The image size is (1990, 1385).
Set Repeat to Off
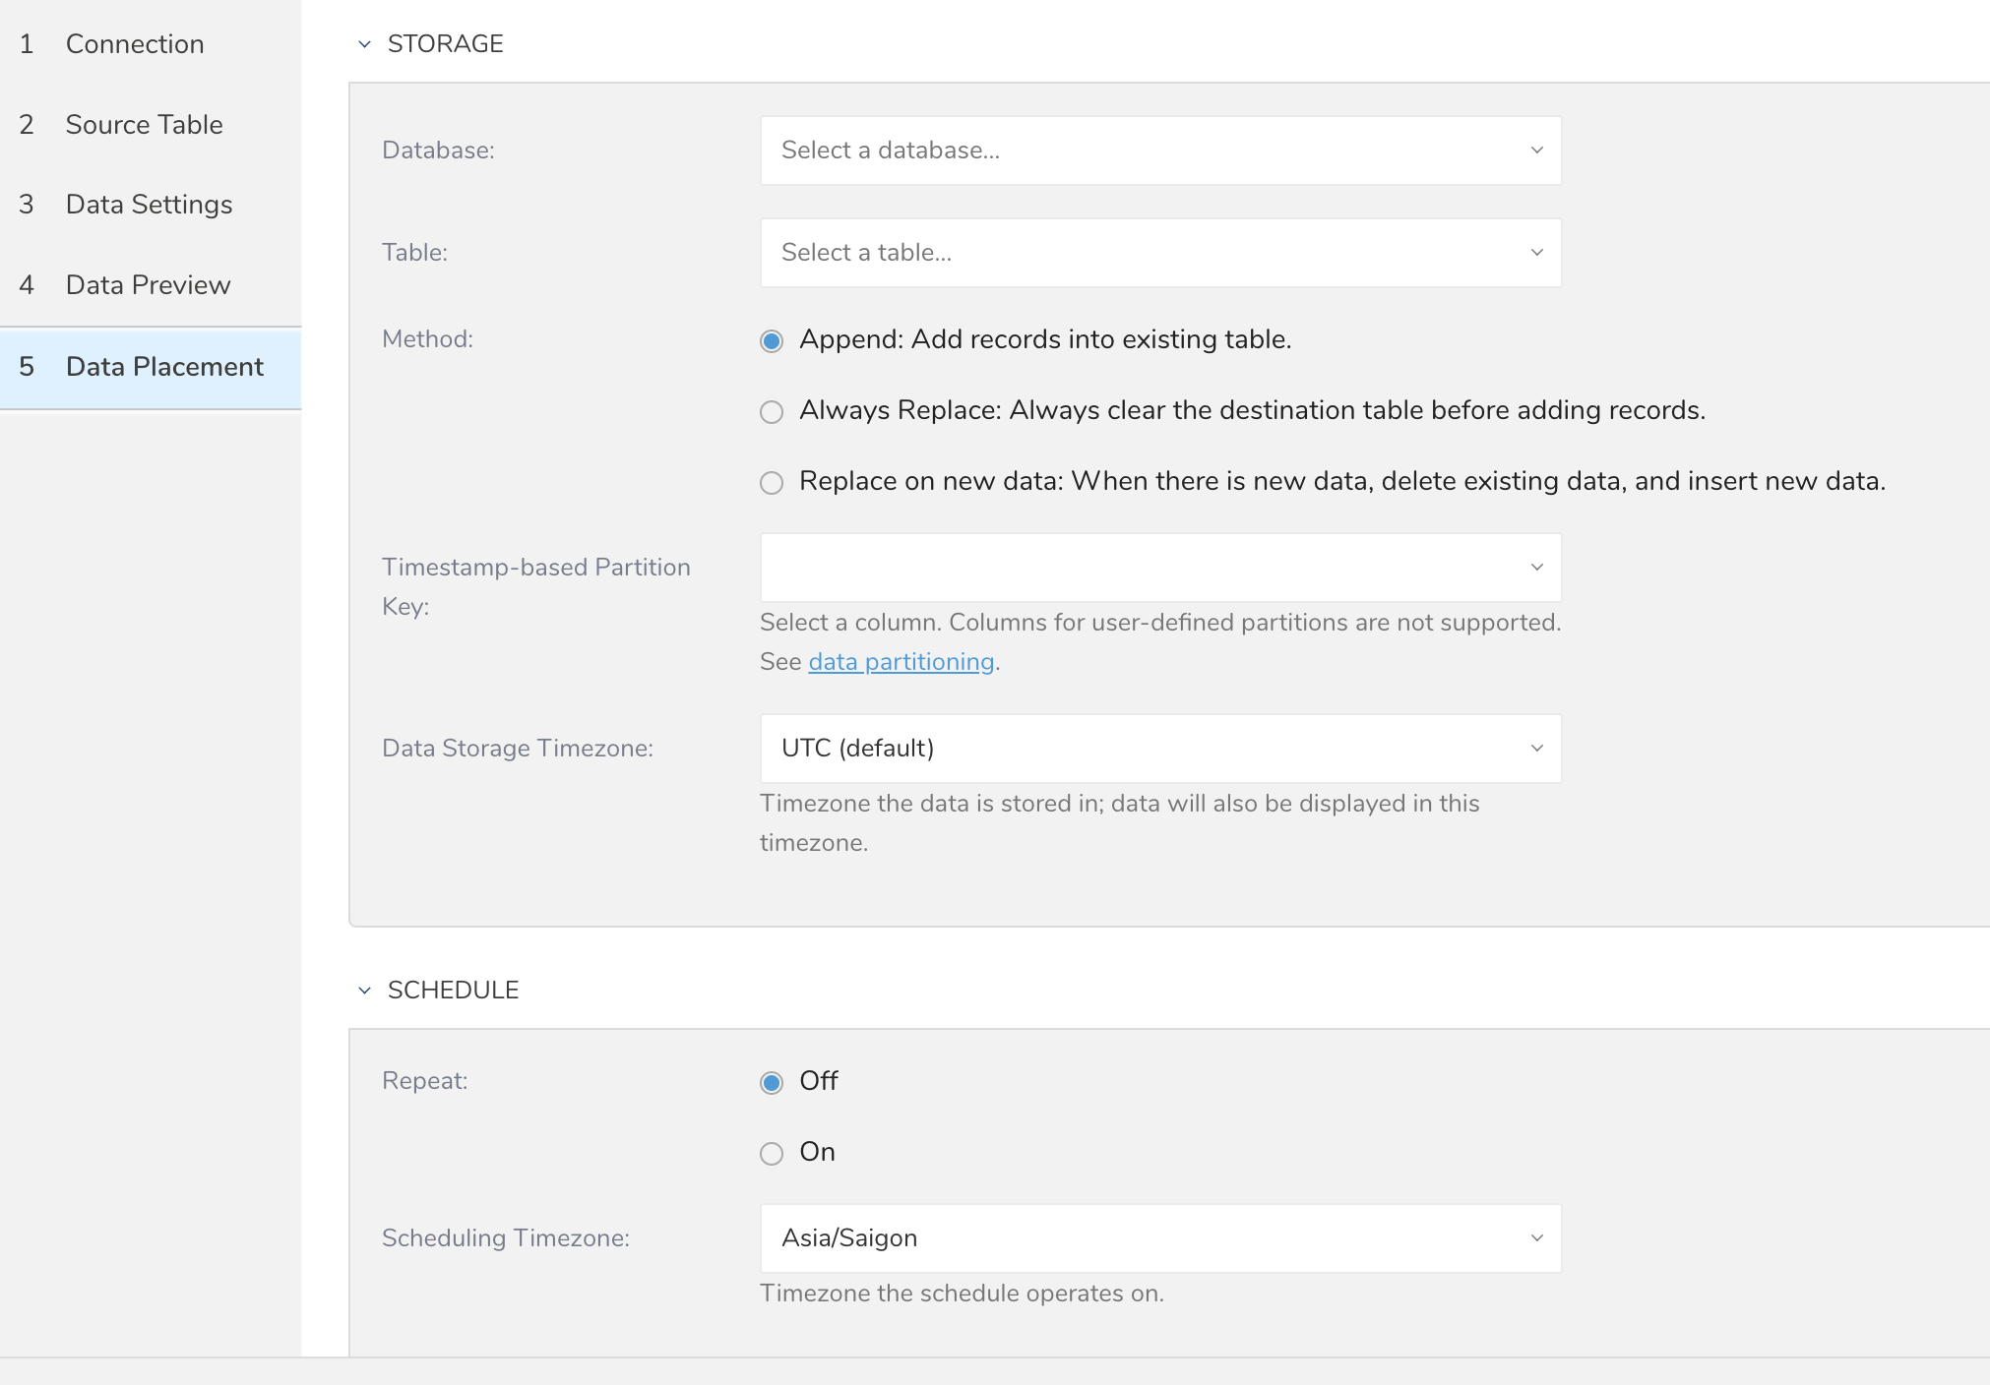pyautogui.click(x=772, y=1083)
